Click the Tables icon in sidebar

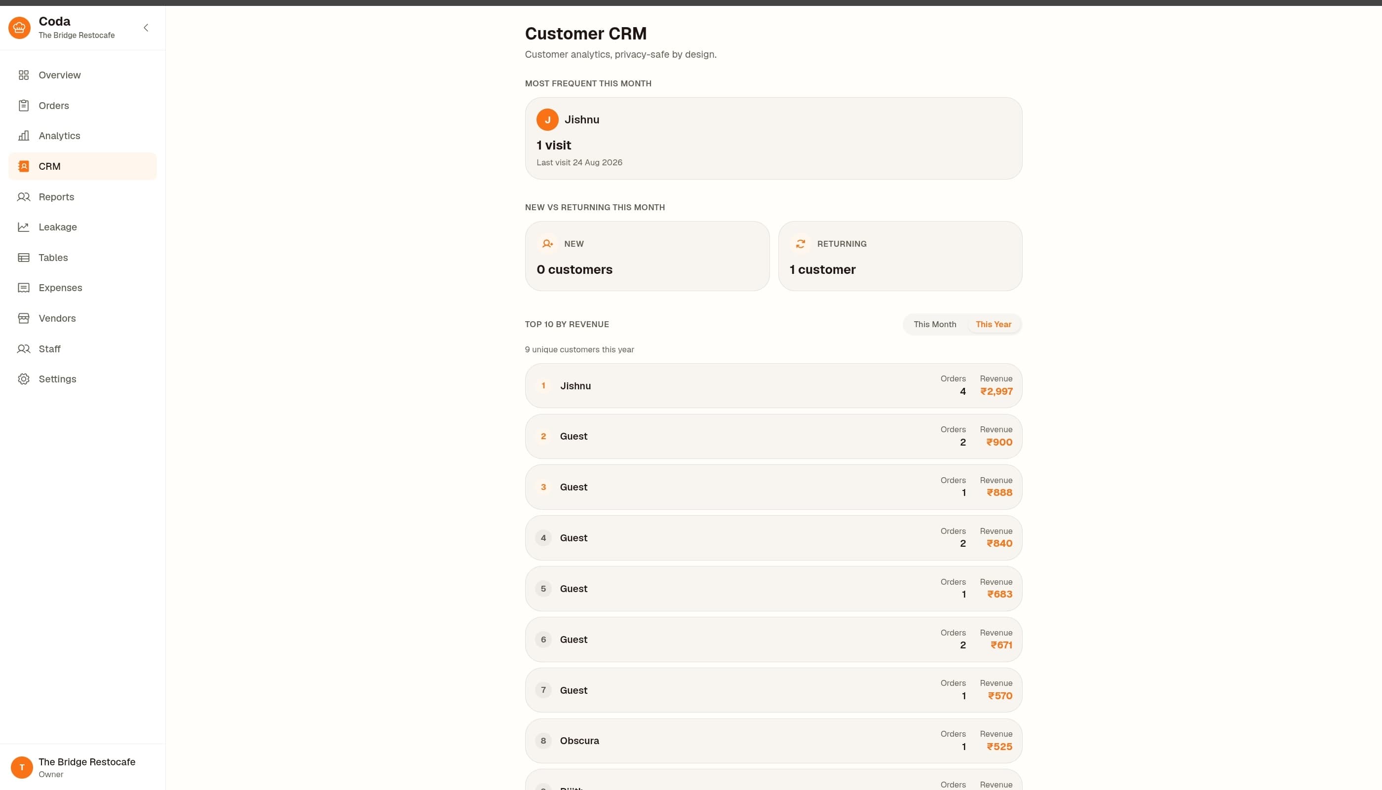(x=23, y=257)
